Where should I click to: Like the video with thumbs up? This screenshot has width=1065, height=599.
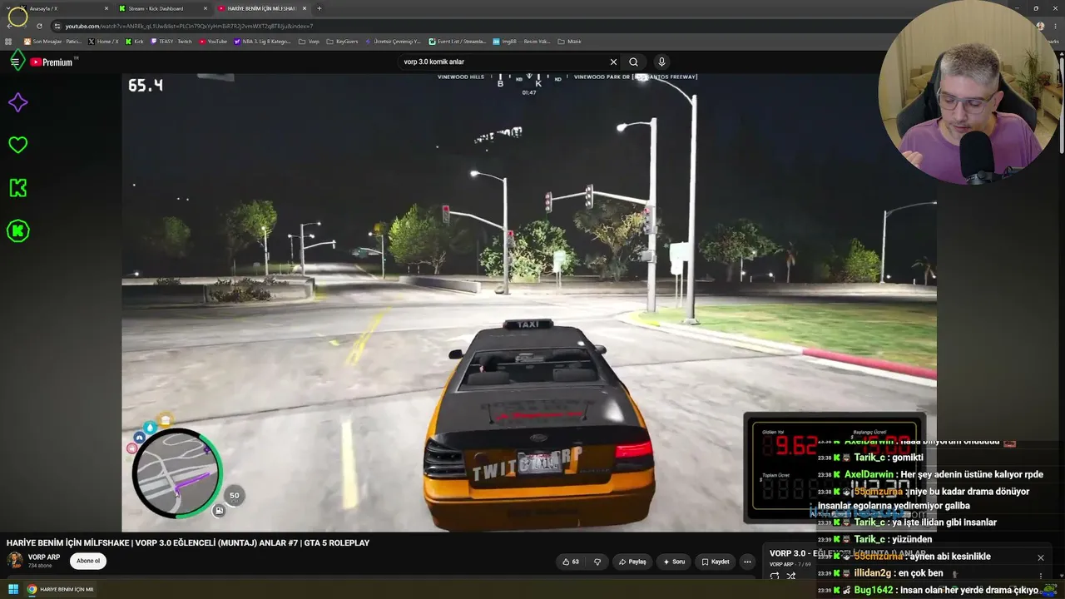(570, 562)
